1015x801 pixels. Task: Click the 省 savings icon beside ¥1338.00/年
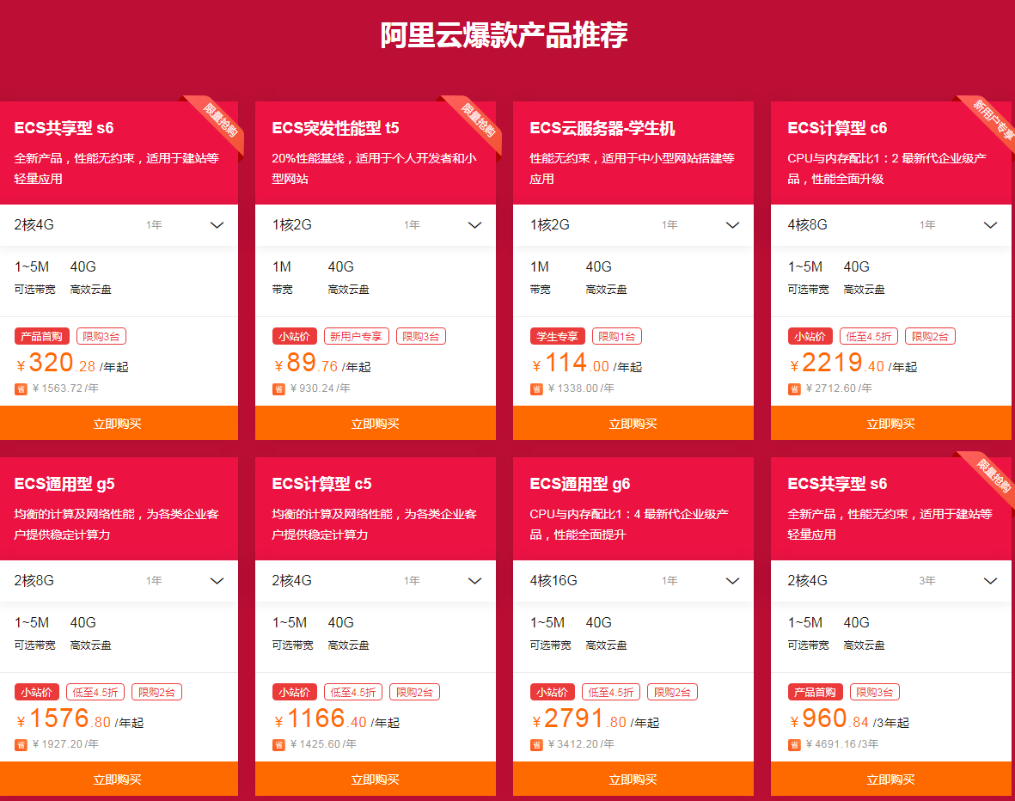(536, 389)
